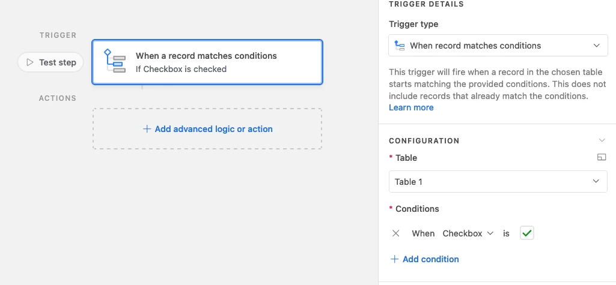The image size is (616, 285).
Task: Open the Learn more link
Action: pyautogui.click(x=411, y=107)
